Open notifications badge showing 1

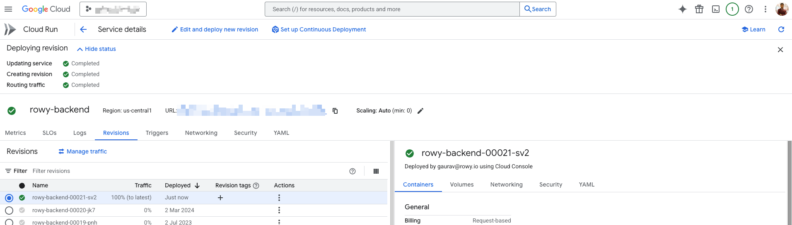732,9
